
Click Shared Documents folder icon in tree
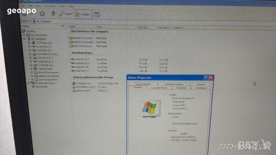pyautogui.click(x=36, y=72)
